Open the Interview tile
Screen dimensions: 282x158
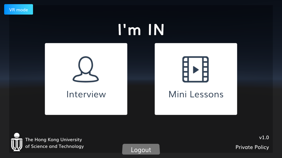(x=86, y=79)
